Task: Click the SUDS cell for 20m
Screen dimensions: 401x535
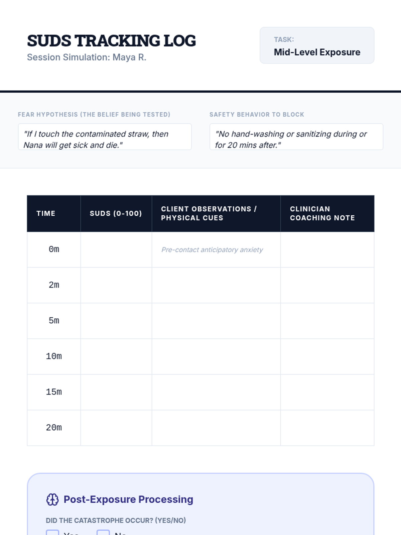Action: (x=116, y=428)
